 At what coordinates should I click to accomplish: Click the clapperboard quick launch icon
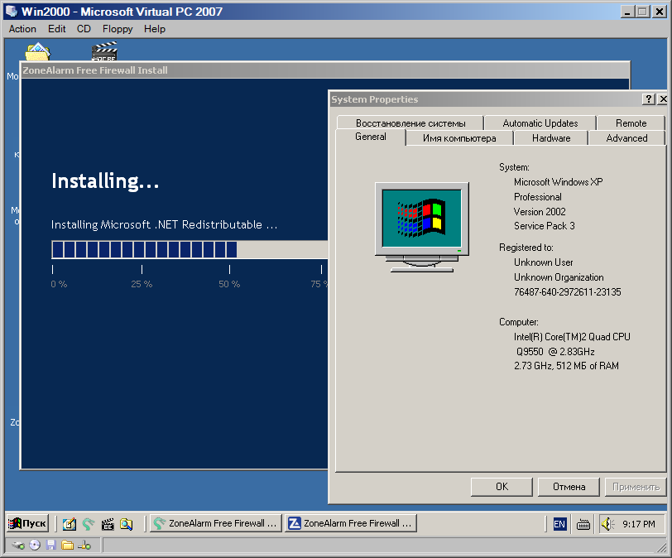pos(107,524)
